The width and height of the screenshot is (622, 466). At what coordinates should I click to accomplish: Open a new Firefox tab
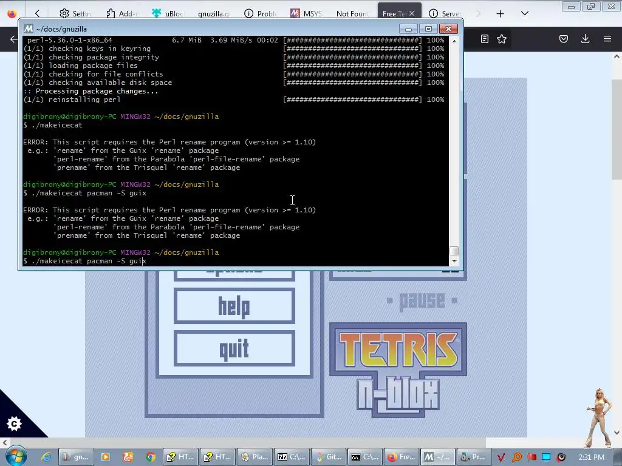tap(501, 13)
